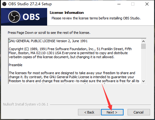Click the Press Page Down instruction text
Screen dimensions: 155x120
coord(49,33)
